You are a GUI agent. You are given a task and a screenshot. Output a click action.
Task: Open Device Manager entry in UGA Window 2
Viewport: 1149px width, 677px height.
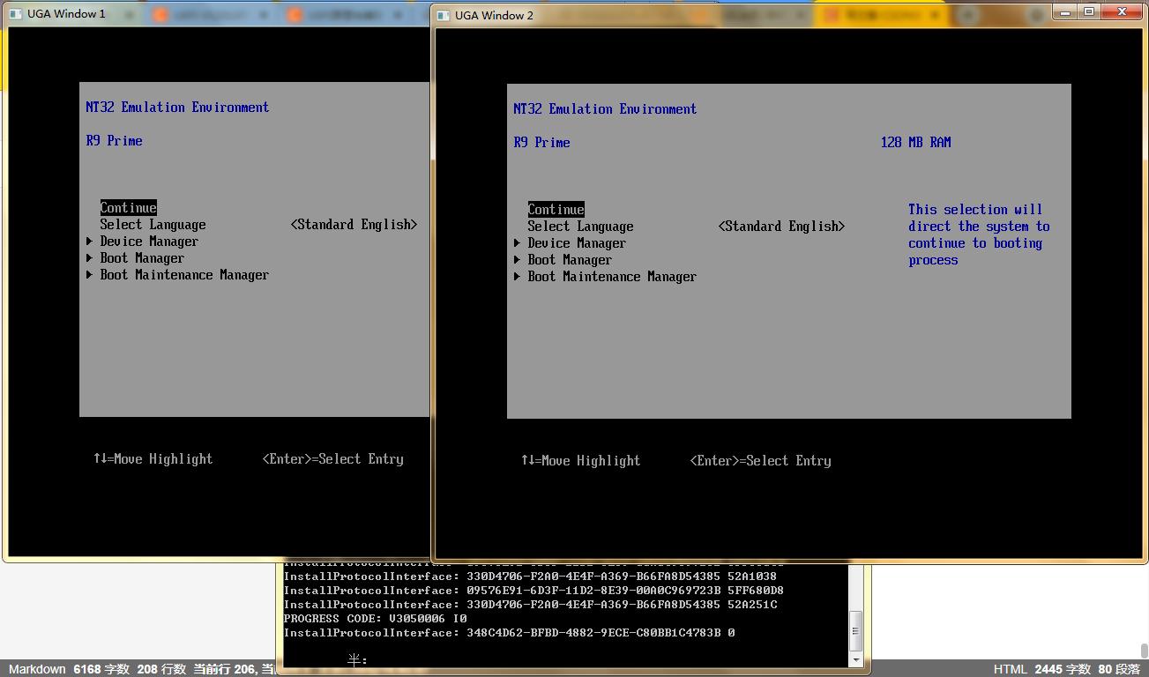coord(577,243)
